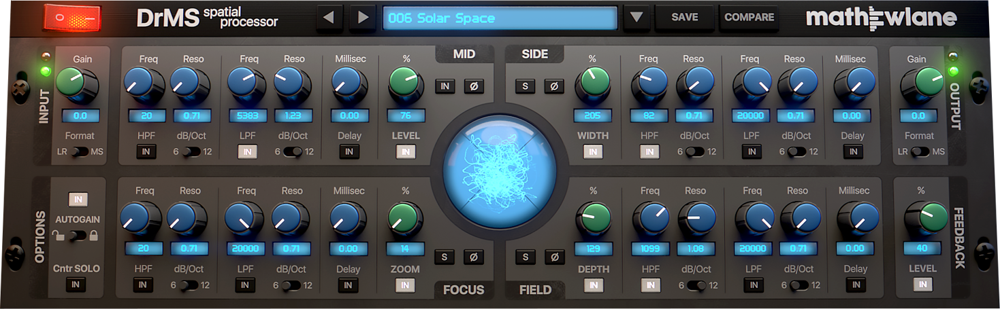Invert phase on the MID section
Viewport: 1000px width, 309px height.
[474, 86]
